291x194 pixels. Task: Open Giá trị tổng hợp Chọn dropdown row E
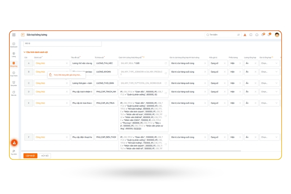tap(269, 103)
